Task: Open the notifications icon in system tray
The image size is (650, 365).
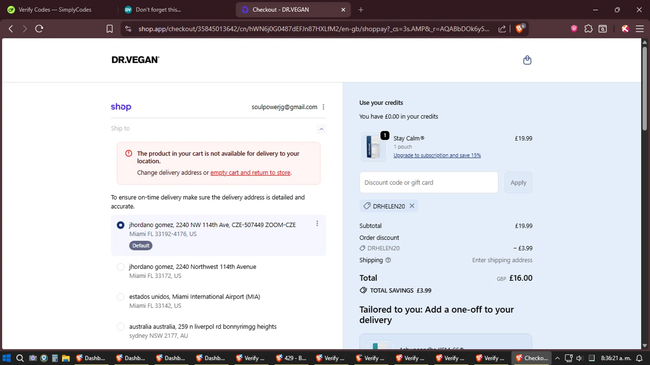Action: (639, 358)
